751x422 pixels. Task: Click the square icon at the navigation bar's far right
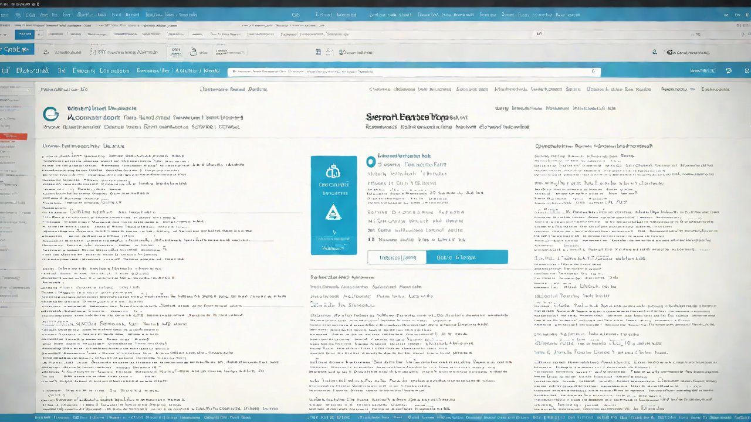pyautogui.click(x=746, y=71)
